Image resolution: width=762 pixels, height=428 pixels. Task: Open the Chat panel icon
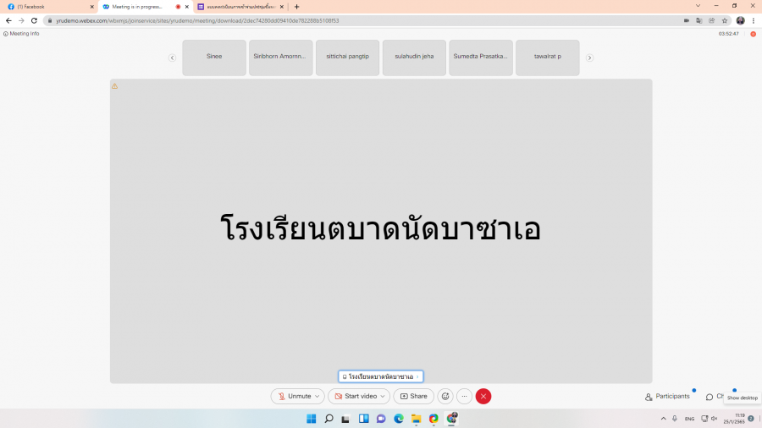pos(710,396)
